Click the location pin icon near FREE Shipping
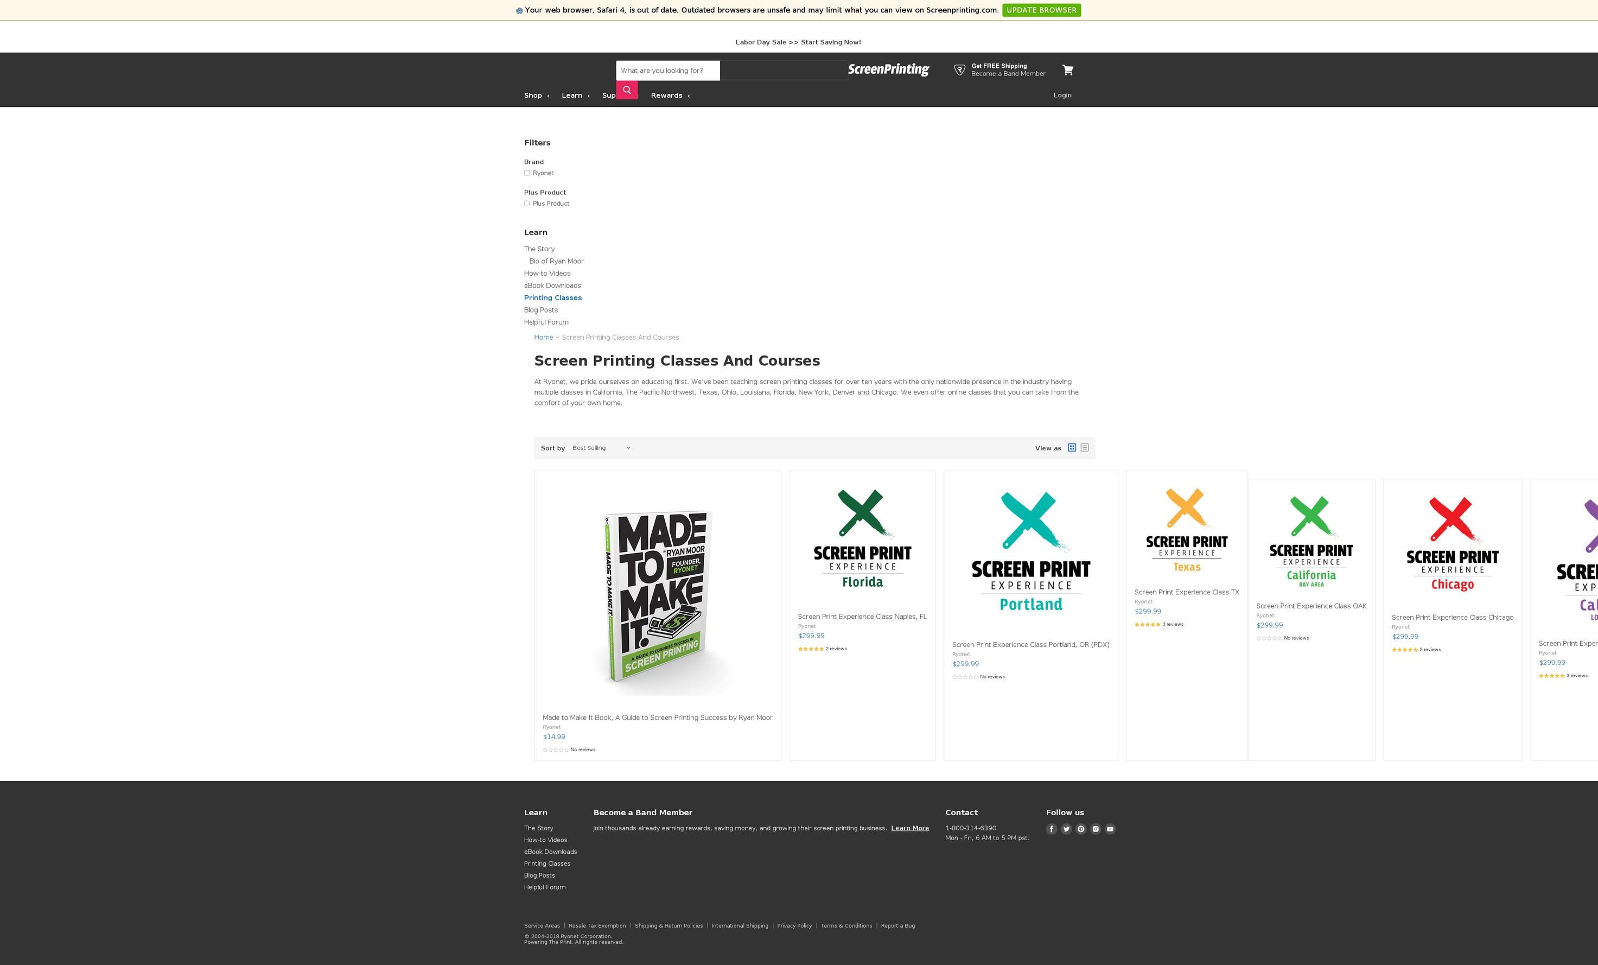The height and width of the screenshot is (965, 1598). [958, 69]
